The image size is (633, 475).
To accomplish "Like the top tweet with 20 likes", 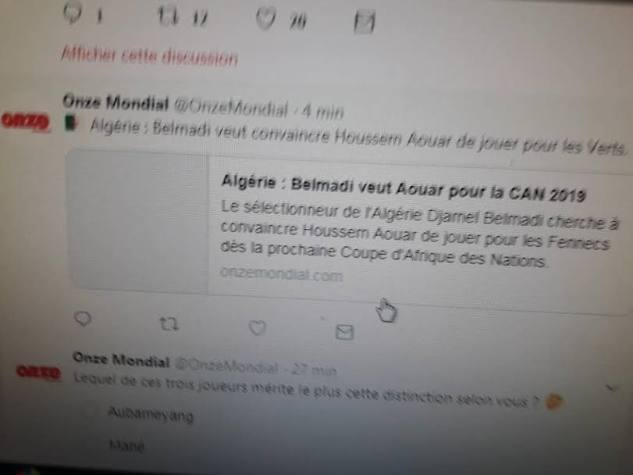I will [x=266, y=19].
